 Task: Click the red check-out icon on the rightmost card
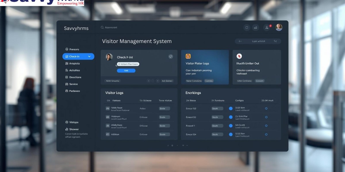[239, 56]
